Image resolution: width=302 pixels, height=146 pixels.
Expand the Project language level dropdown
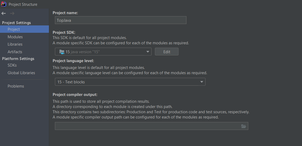click(x=202, y=82)
